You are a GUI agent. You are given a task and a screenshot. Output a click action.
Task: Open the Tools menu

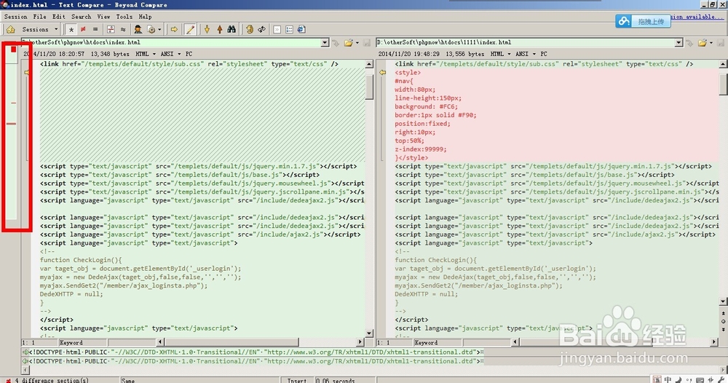[124, 17]
